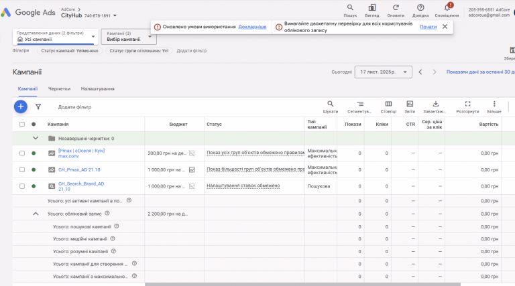Open the CH_Pmax_AD 21.10 campaign link
Image resolution: width=515 pixels, height=286 pixels.
(79, 170)
